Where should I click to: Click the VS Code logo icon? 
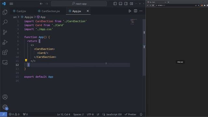[x=4, y=4]
